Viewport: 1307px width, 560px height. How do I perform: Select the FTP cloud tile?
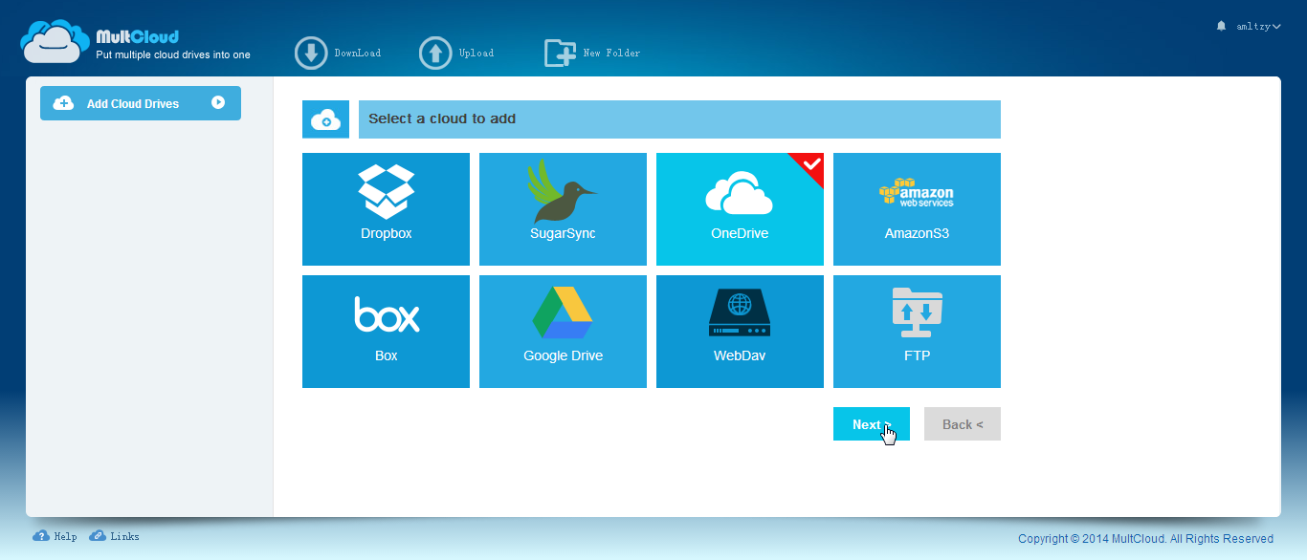pyautogui.click(x=917, y=332)
